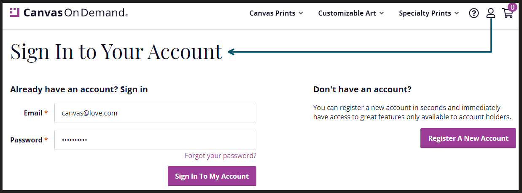Click the cart item count badge

click(x=512, y=7)
